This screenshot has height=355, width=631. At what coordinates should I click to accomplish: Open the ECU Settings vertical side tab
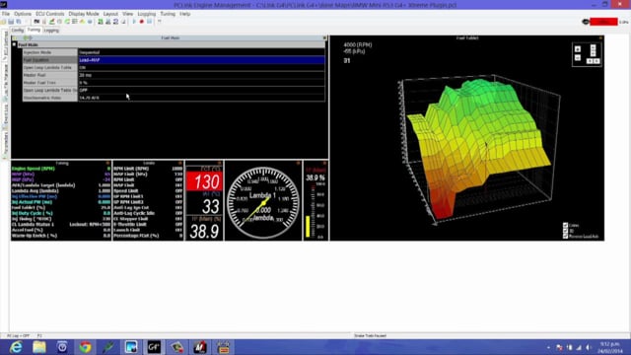coord(6,45)
